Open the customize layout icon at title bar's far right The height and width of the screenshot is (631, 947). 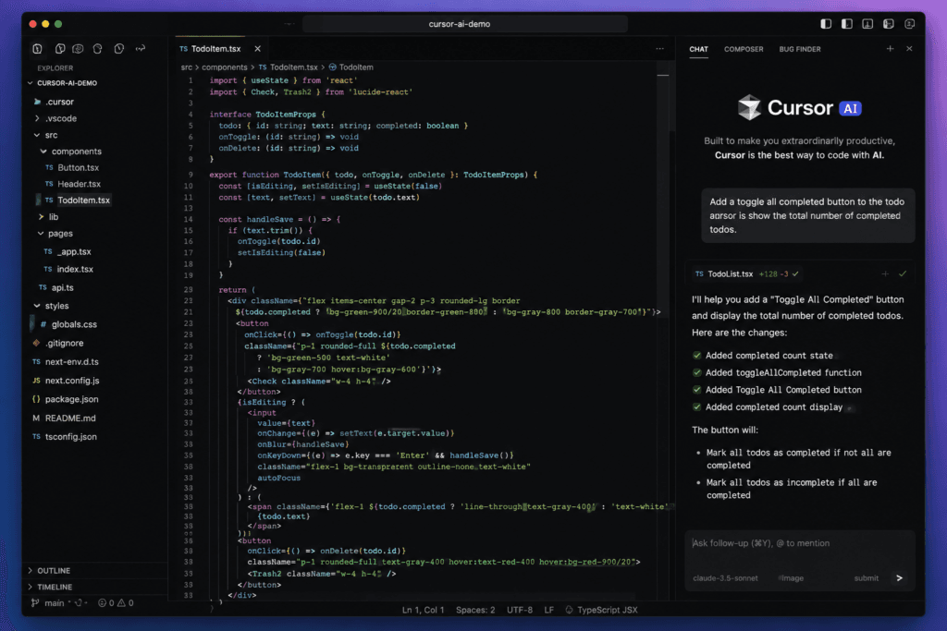tap(910, 24)
